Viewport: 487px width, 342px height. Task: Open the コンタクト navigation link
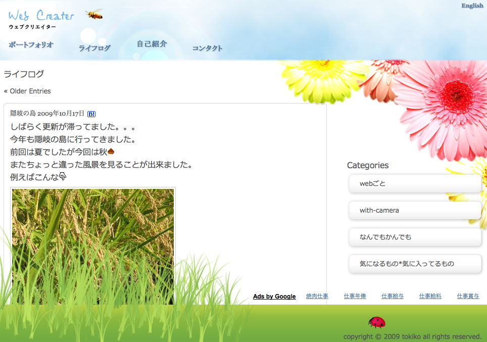click(207, 48)
